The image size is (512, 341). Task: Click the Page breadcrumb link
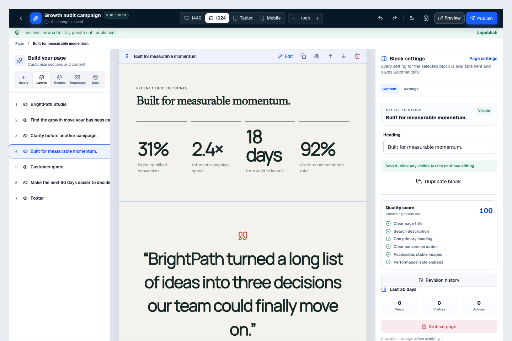coord(20,44)
